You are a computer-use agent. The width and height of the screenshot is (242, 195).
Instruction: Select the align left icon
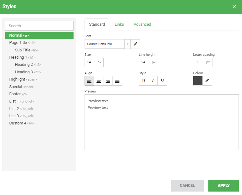coord(89,81)
